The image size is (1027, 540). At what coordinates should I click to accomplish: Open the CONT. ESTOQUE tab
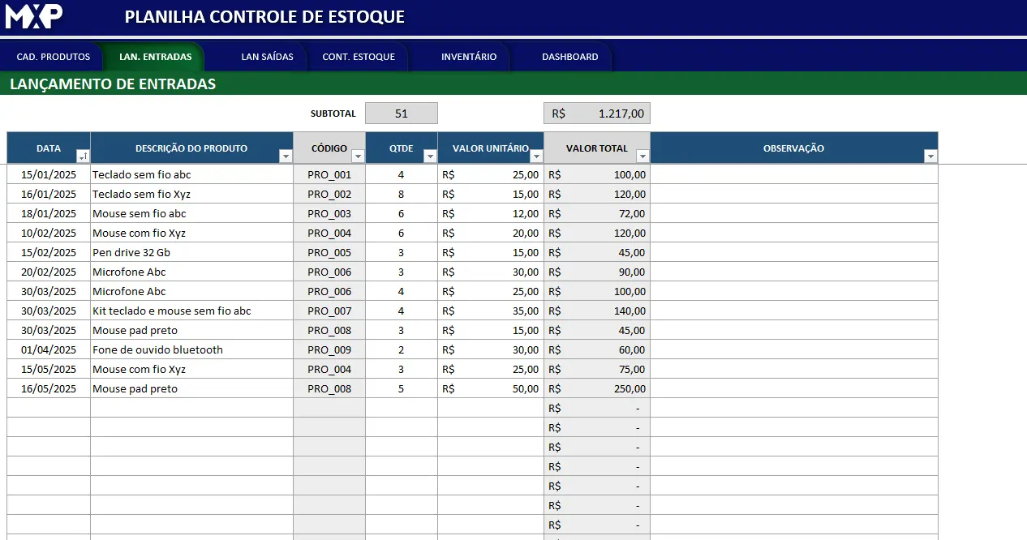[359, 58]
